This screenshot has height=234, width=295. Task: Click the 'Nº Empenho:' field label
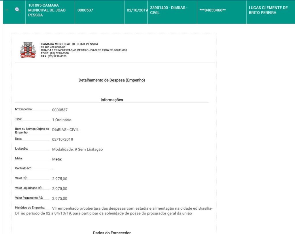[24, 109]
